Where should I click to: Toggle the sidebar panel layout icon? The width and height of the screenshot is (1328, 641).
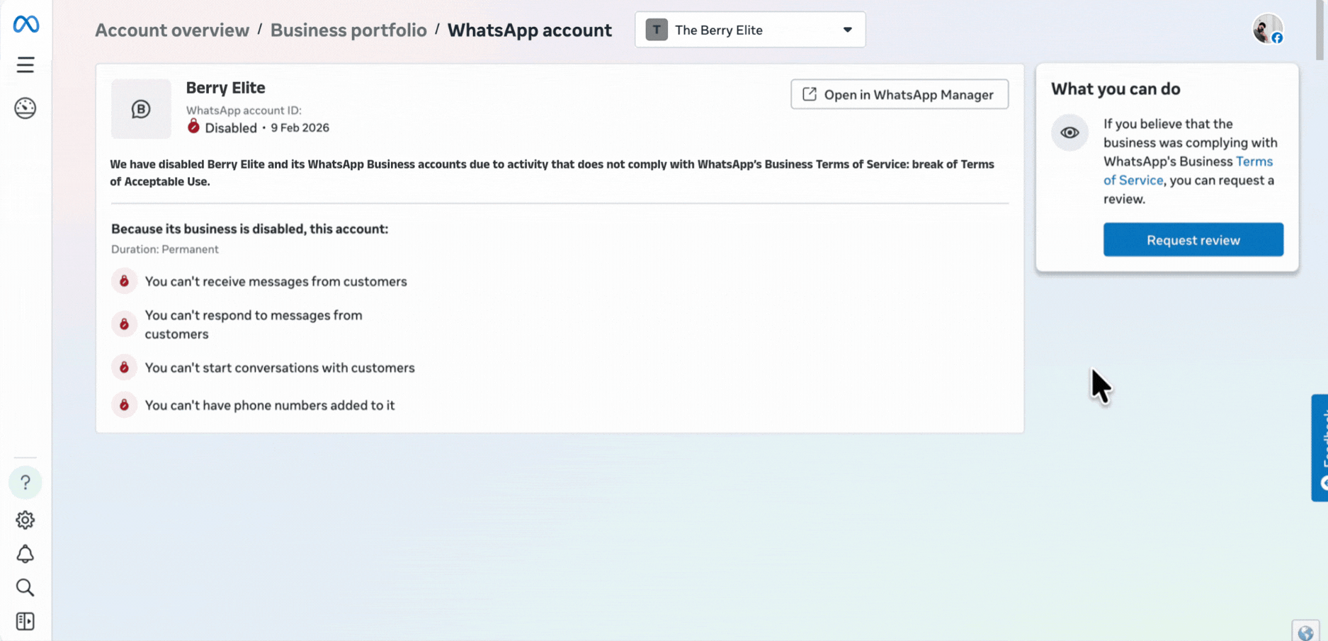coord(25,621)
